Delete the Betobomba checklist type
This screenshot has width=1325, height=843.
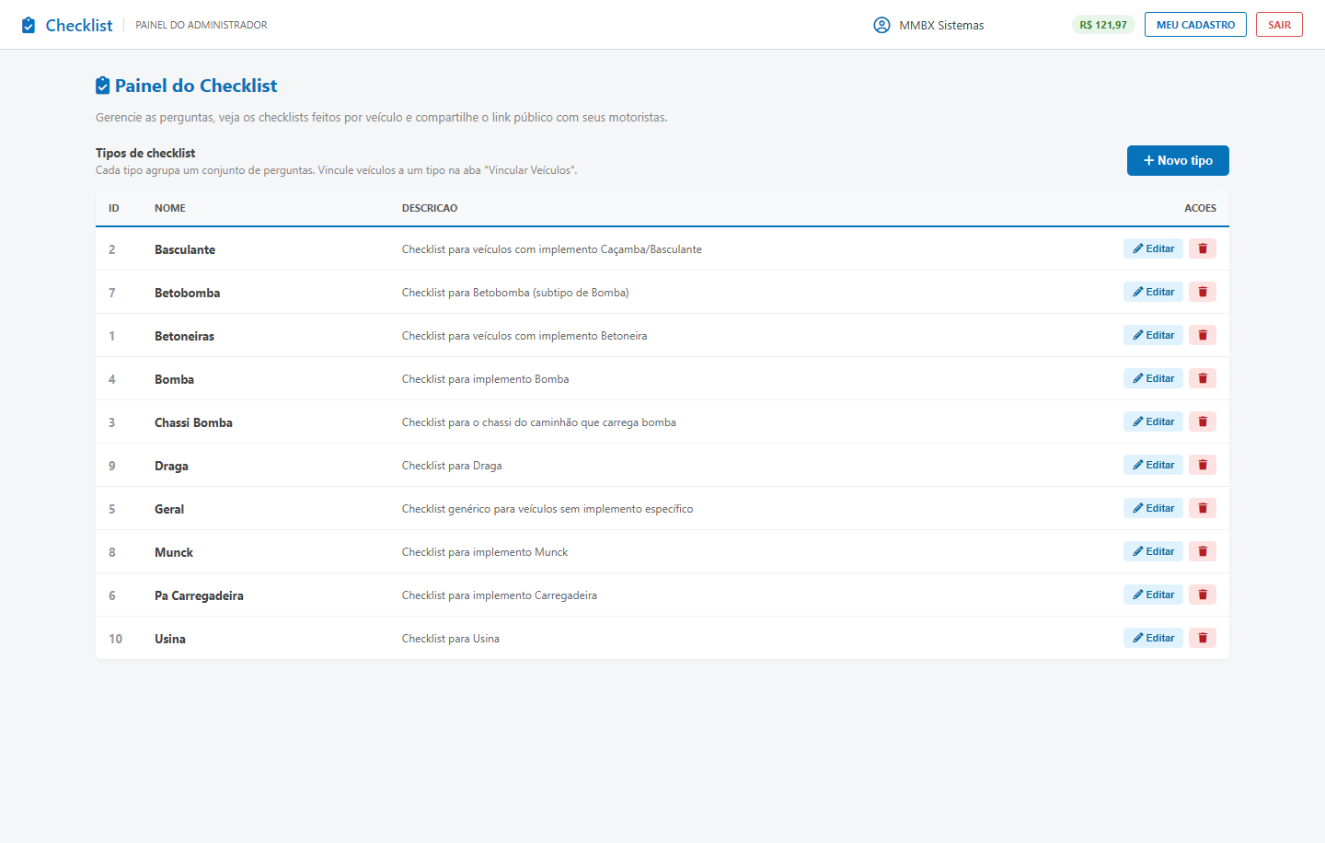click(x=1203, y=292)
